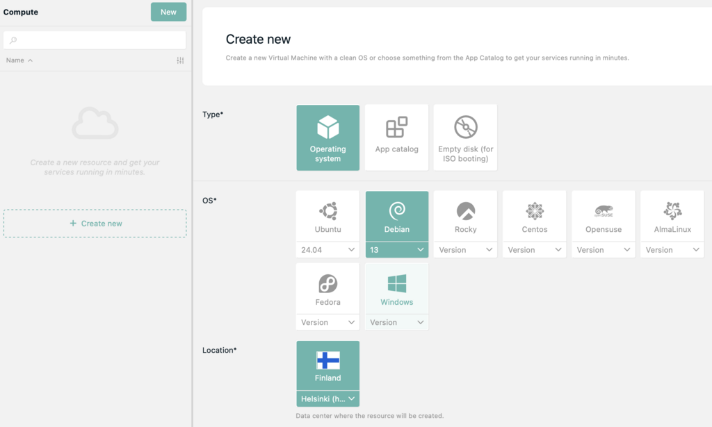The width and height of the screenshot is (712, 427).
Task: Select the Fedora logo icon
Action: coord(328,284)
